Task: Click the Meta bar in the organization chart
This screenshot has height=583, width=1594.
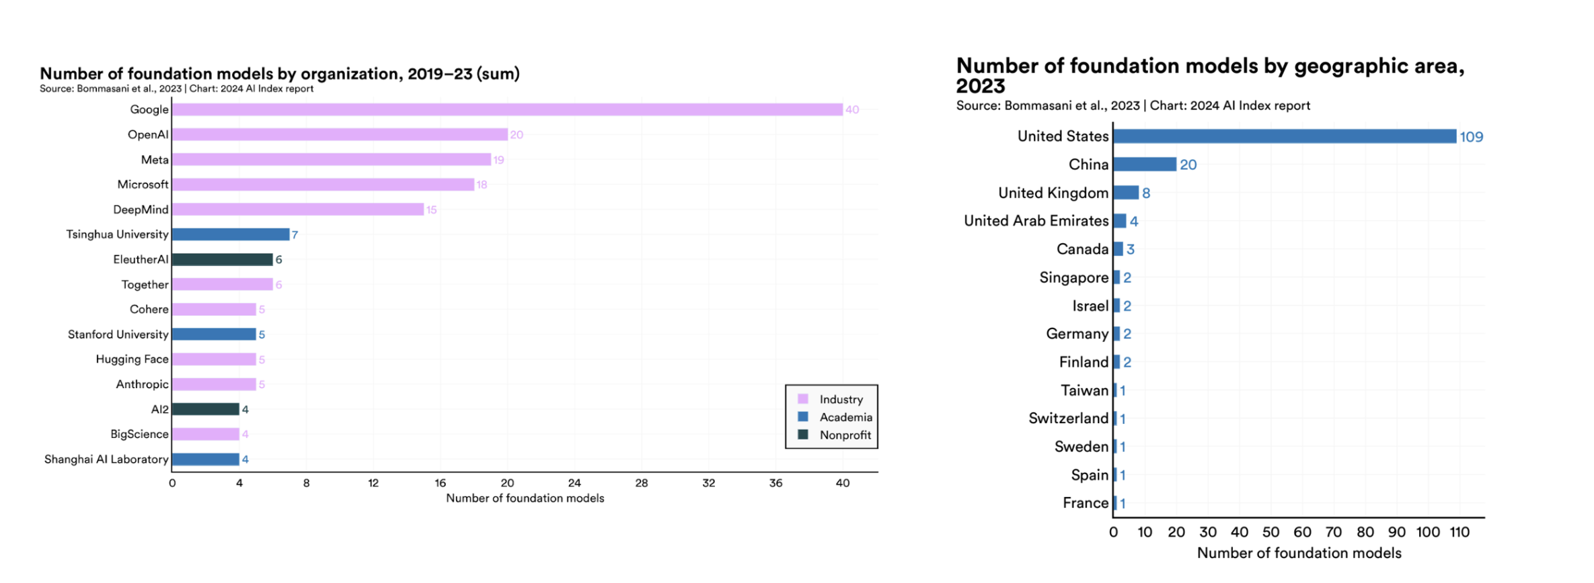Action: tap(332, 159)
